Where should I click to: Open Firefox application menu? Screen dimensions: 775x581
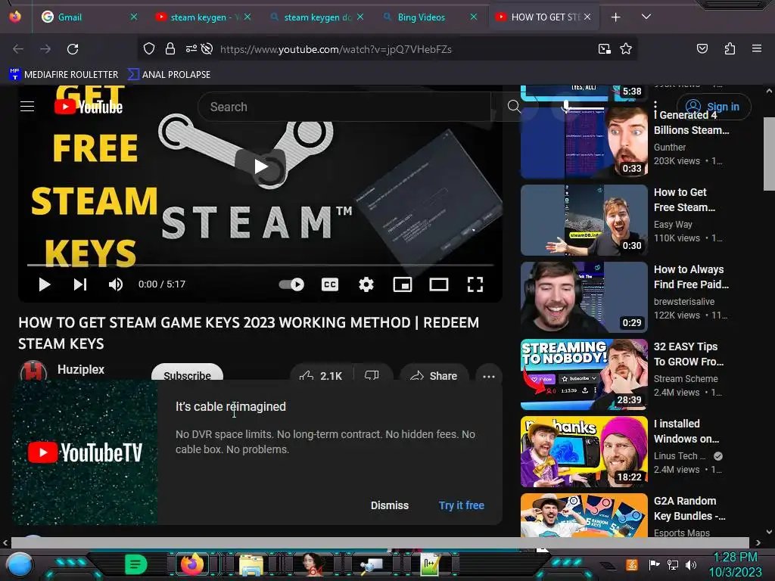(x=757, y=49)
